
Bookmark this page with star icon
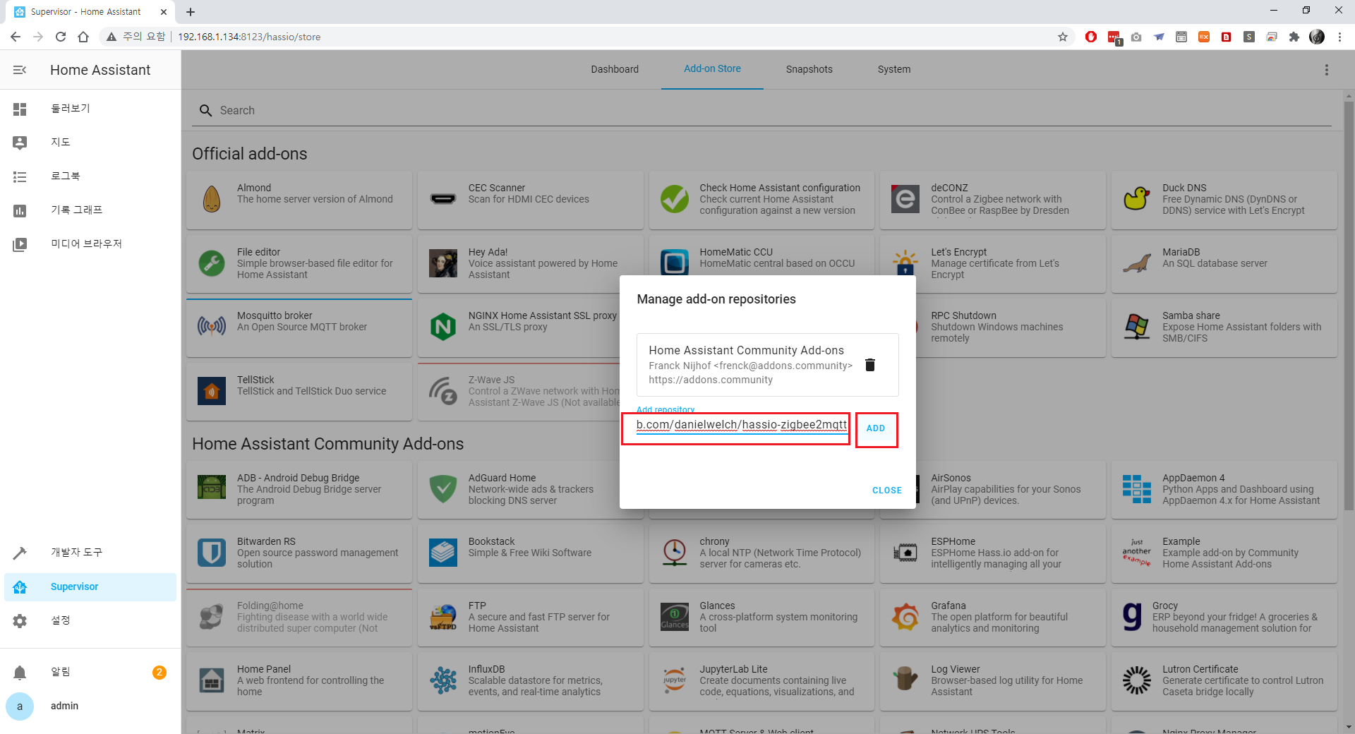coord(1062,37)
